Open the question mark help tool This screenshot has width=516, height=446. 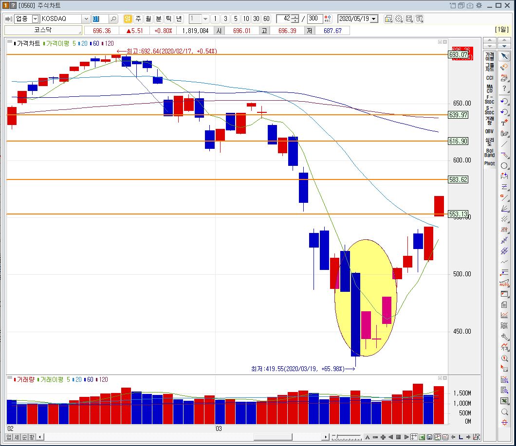tap(504, 89)
